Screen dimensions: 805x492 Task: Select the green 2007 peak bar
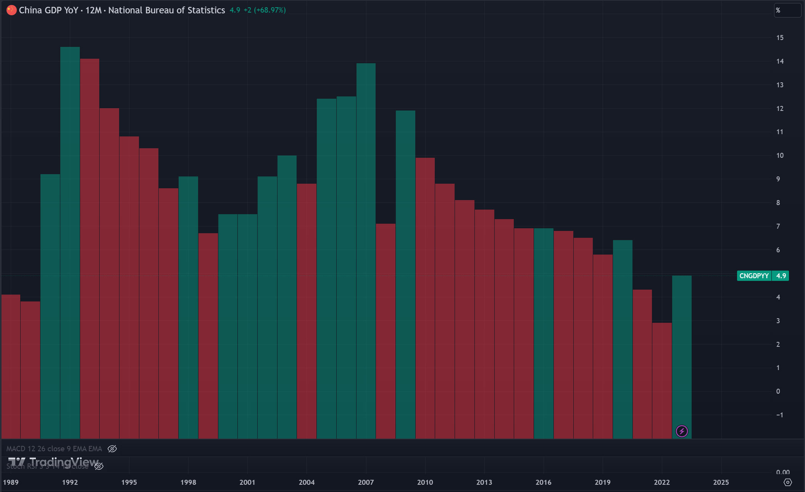click(366, 229)
